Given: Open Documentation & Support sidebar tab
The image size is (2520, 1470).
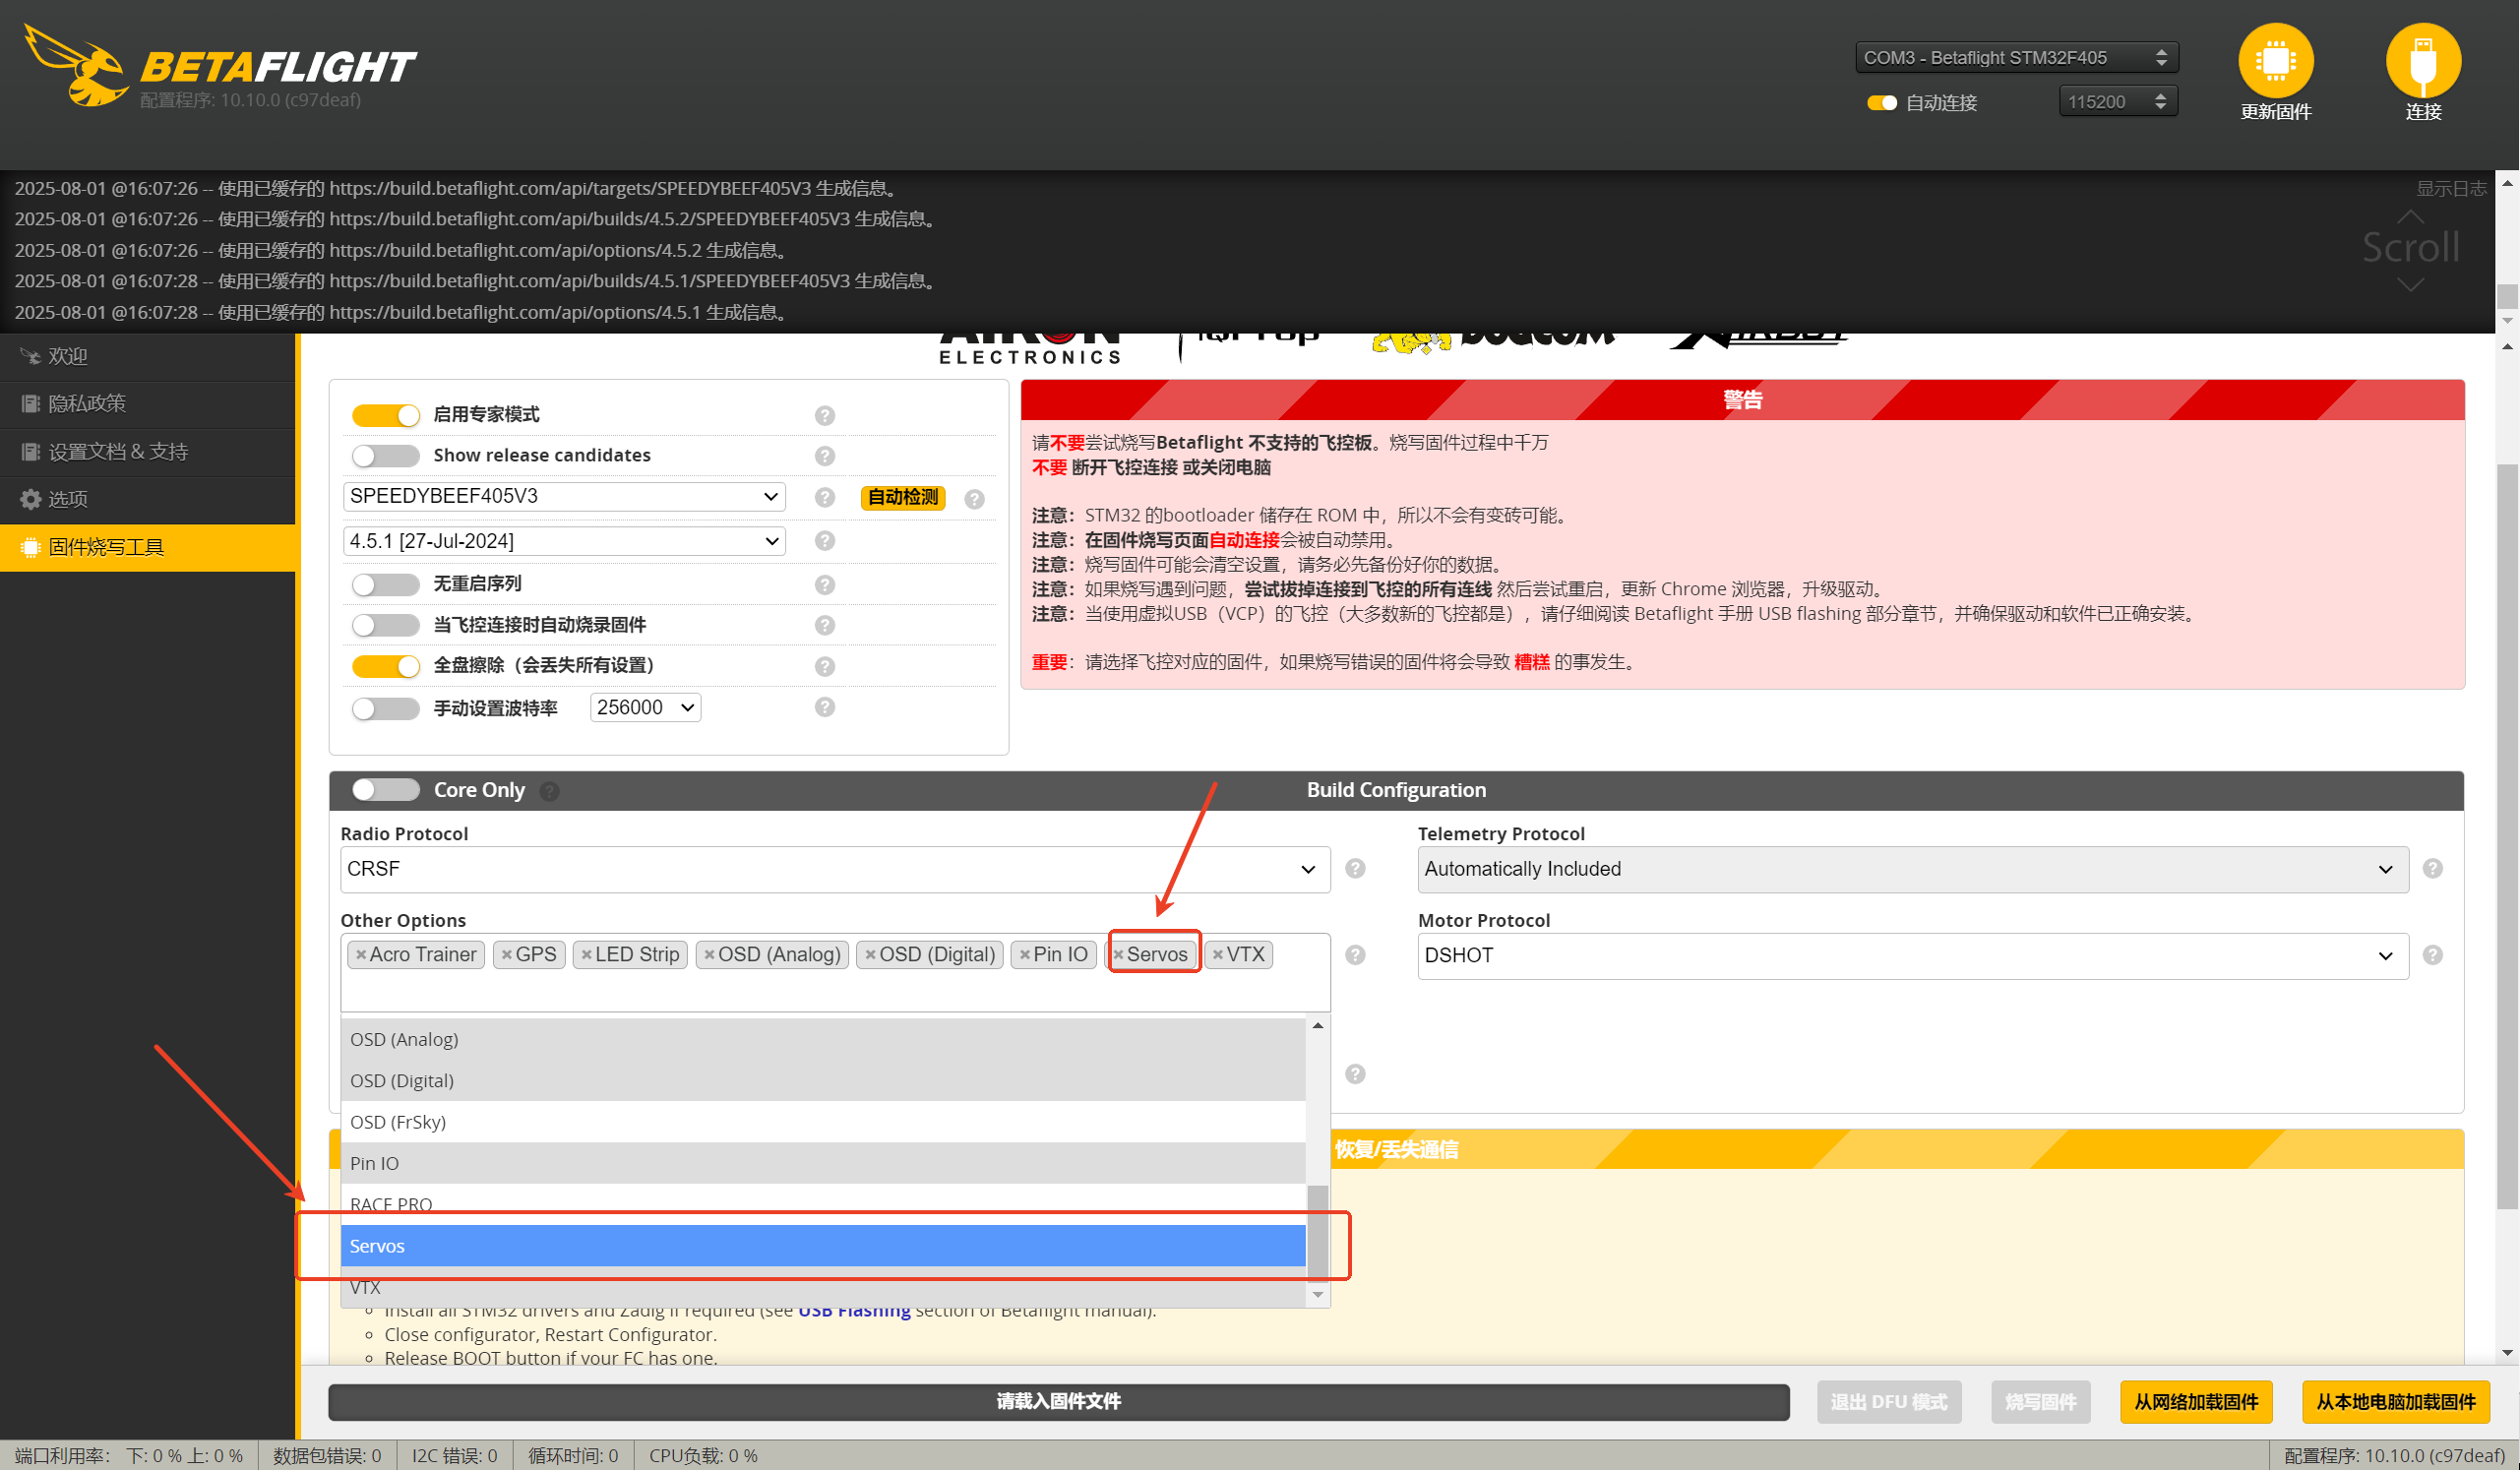Looking at the screenshot, I should click(148, 452).
